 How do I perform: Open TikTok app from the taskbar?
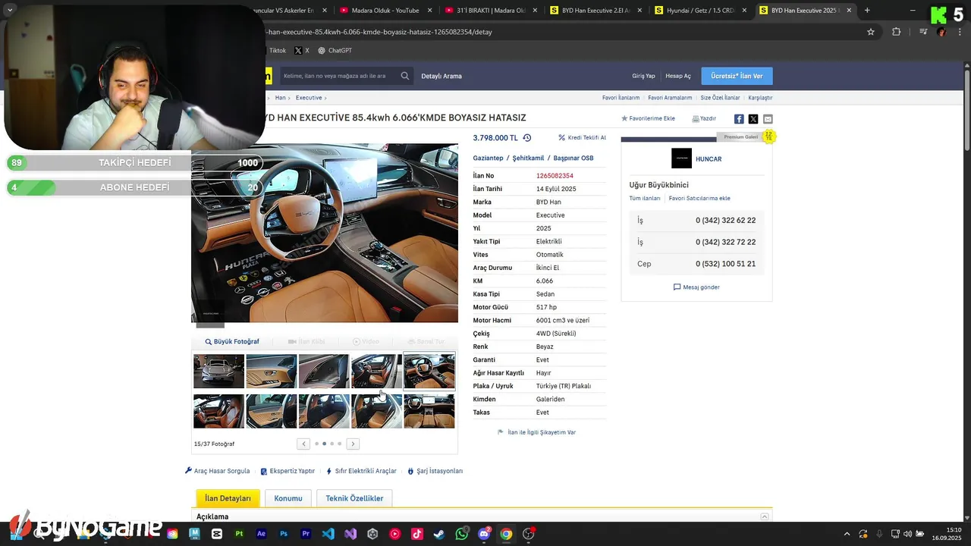coord(416,534)
